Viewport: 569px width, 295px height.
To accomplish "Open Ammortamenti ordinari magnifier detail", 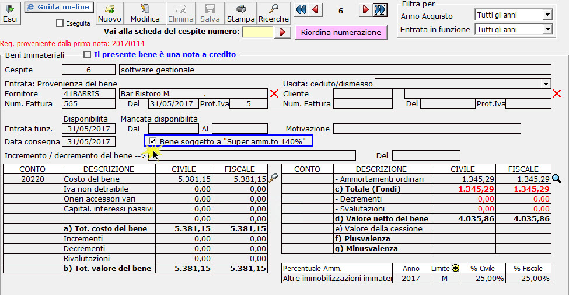I will [x=557, y=178].
